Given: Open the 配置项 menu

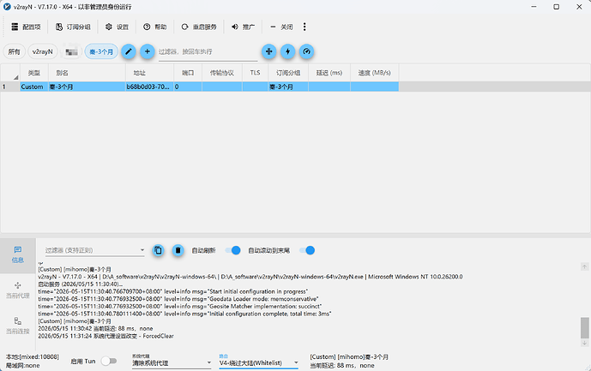Looking at the screenshot, I should [x=26, y=27].
